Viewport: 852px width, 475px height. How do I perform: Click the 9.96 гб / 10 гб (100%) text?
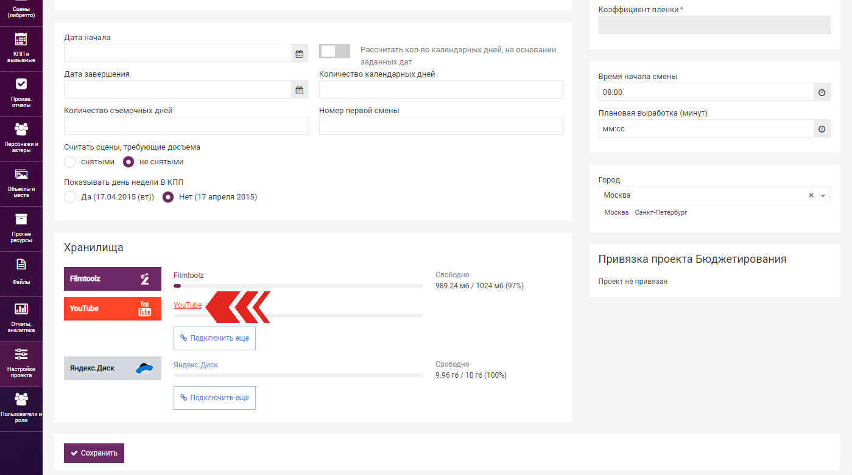471,375
